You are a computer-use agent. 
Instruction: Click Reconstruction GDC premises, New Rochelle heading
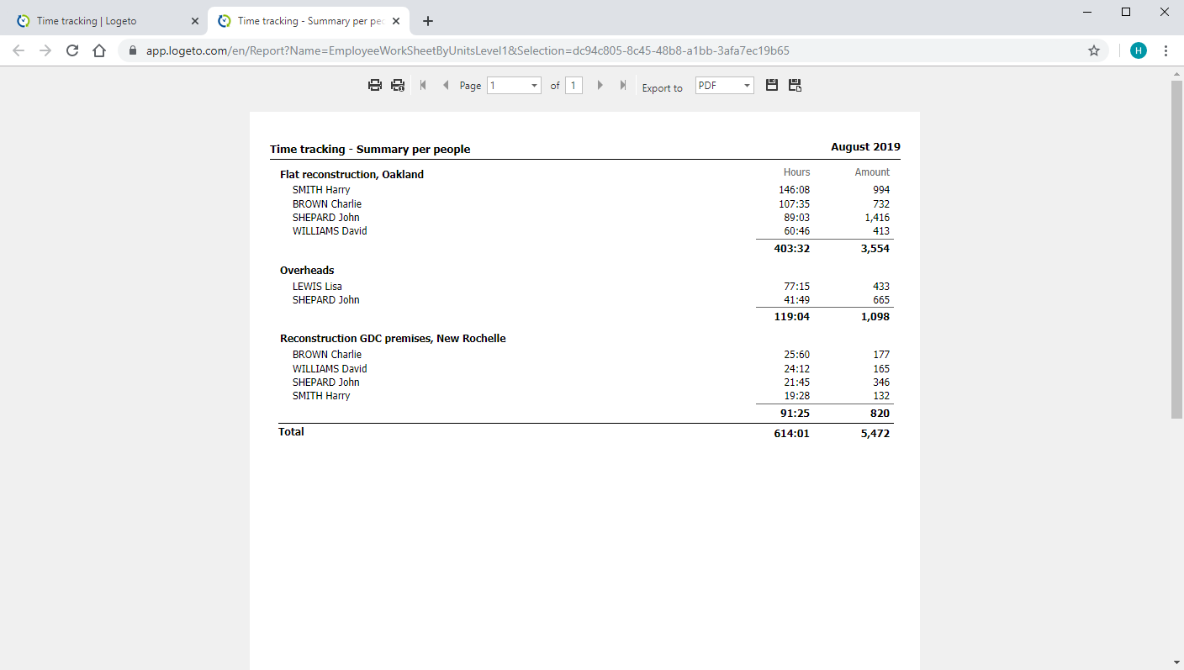coord(393,339)
